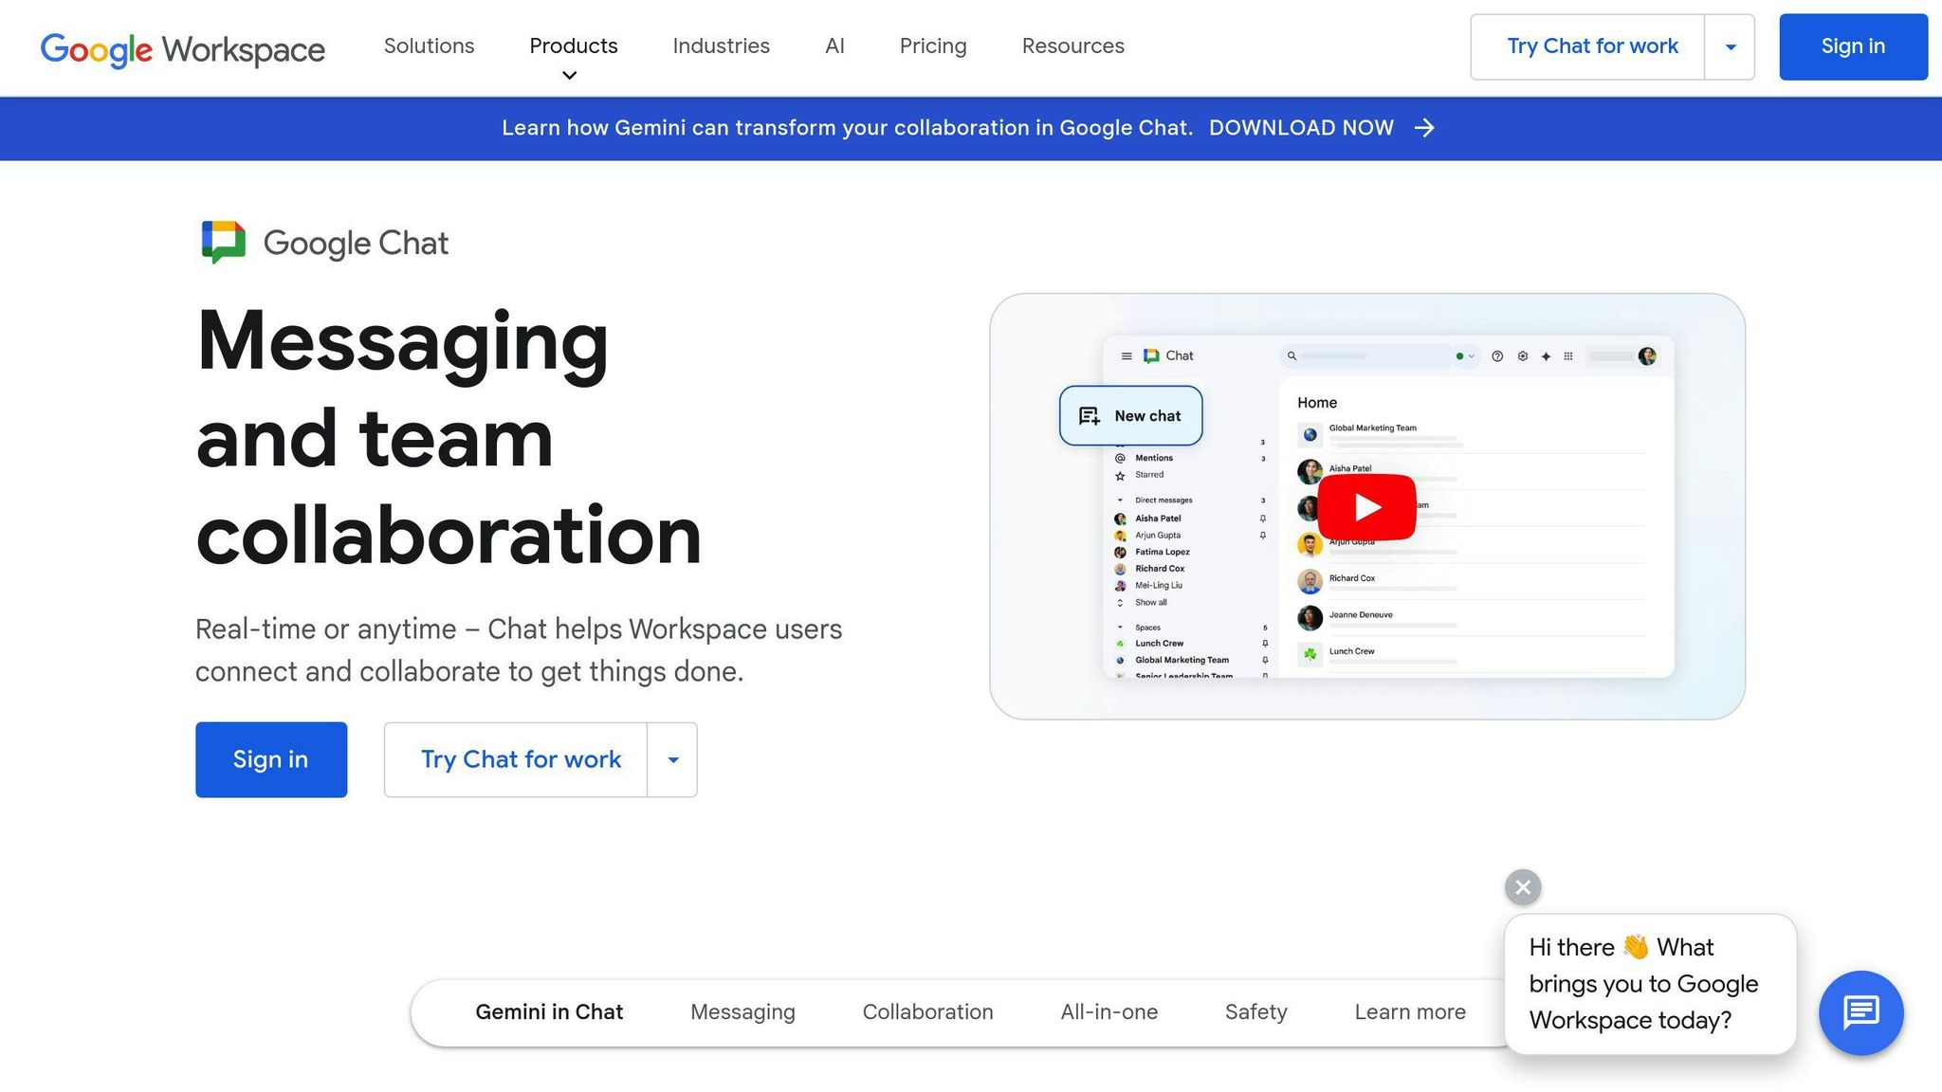The height and width of the screenshot is (1092, 1942).
Task: Open the Pricing menu item
Action: point(932,45)
